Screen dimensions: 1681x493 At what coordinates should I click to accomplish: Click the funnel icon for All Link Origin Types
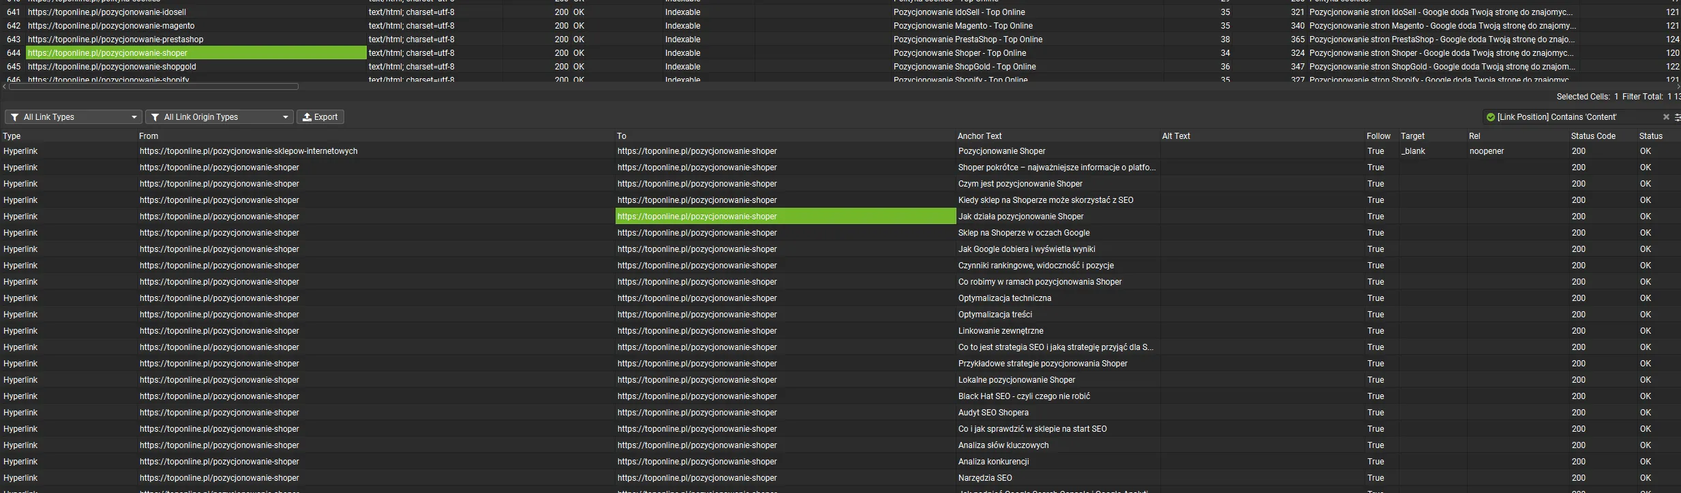click(155, 117)
